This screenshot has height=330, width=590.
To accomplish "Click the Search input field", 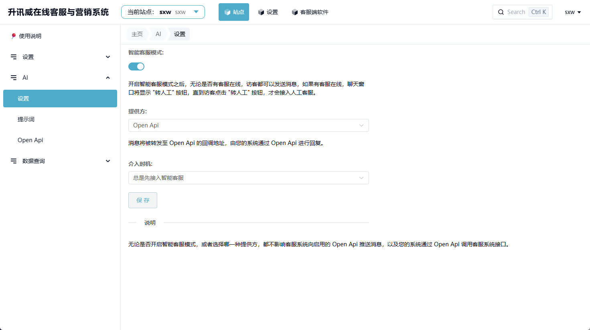I will click(516, 12).
